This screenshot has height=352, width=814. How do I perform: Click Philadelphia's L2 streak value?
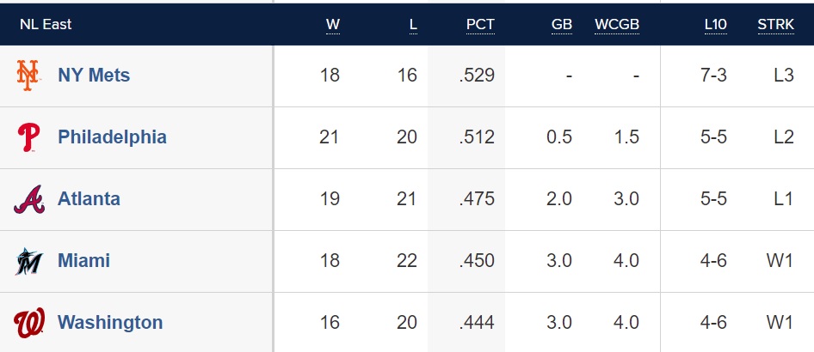(783, 137)
